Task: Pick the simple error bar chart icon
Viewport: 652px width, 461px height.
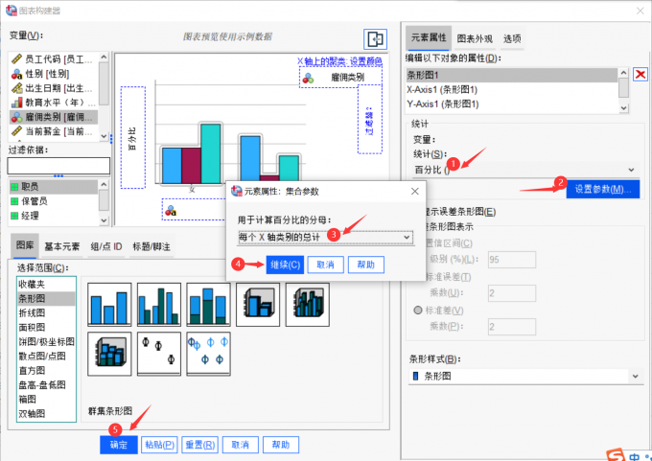Action: [x=159, y=354]
